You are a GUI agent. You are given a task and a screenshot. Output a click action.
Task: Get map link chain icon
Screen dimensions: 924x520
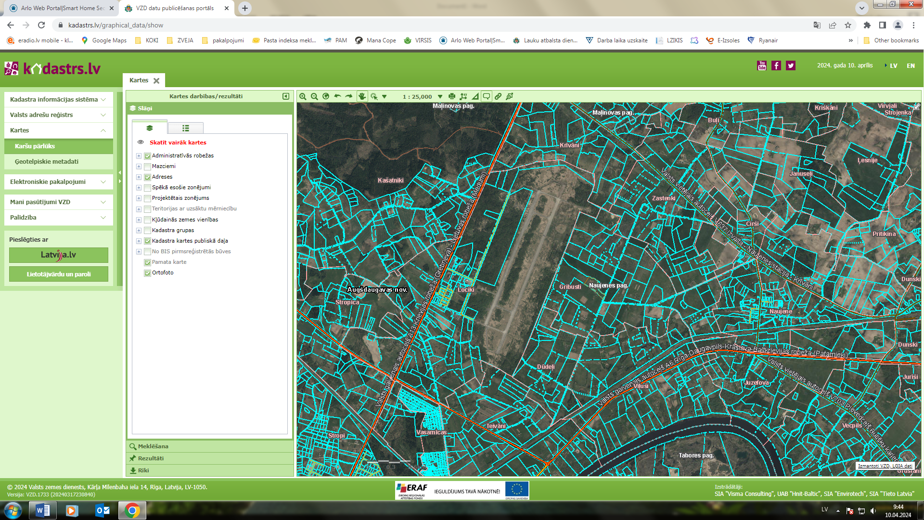point(498,96)
